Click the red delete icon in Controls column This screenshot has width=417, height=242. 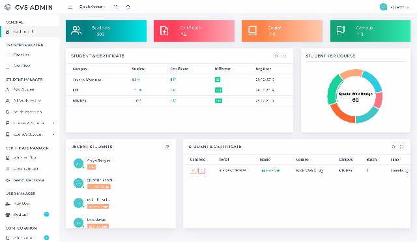201,170
